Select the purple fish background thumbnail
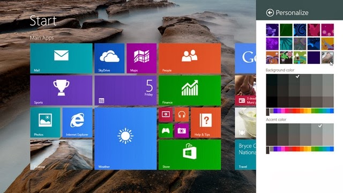Viewport: 343px width, 193px height. tap(272, 30)
